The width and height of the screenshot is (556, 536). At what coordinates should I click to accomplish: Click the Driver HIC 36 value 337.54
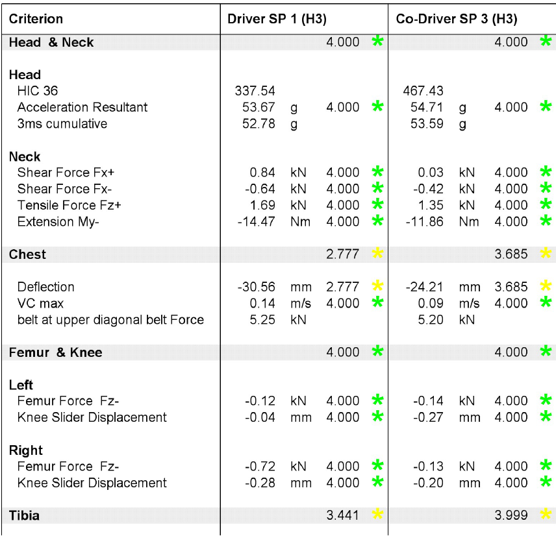[x=255, y=91]
